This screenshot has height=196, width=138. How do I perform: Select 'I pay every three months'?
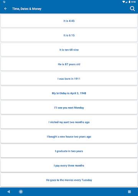click(x=69, y=165)
